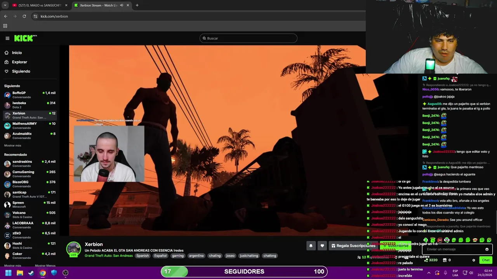Send message with green Chat button
This screenshot has height=279, width=497.
point(486,260)
